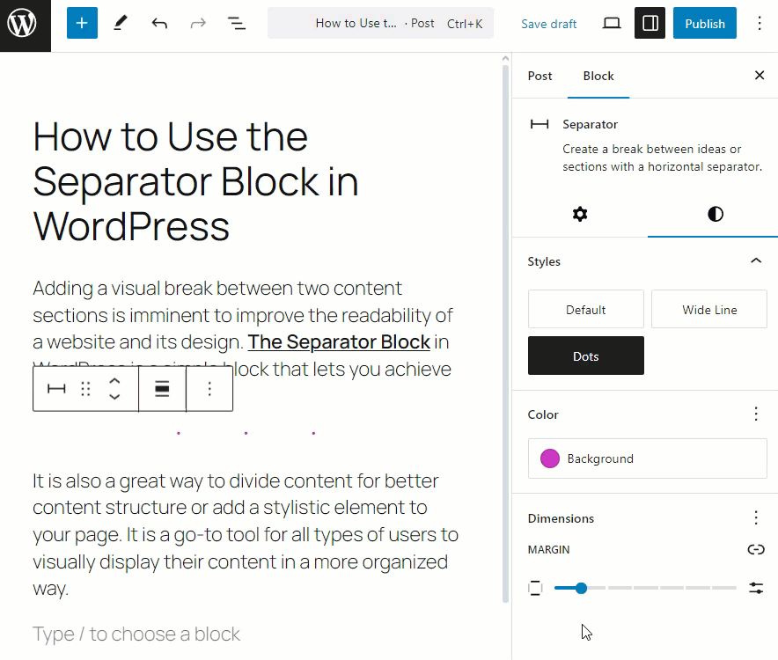The width and height of the screenshot is (778, 660).
Task: Undo the last change
Action: coord(159,23)
